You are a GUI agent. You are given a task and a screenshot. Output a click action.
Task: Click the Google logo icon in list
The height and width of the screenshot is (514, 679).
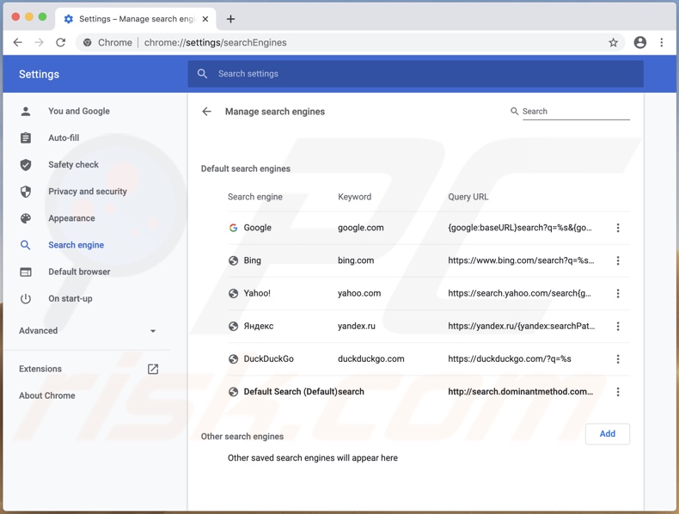tap(233, 228)
